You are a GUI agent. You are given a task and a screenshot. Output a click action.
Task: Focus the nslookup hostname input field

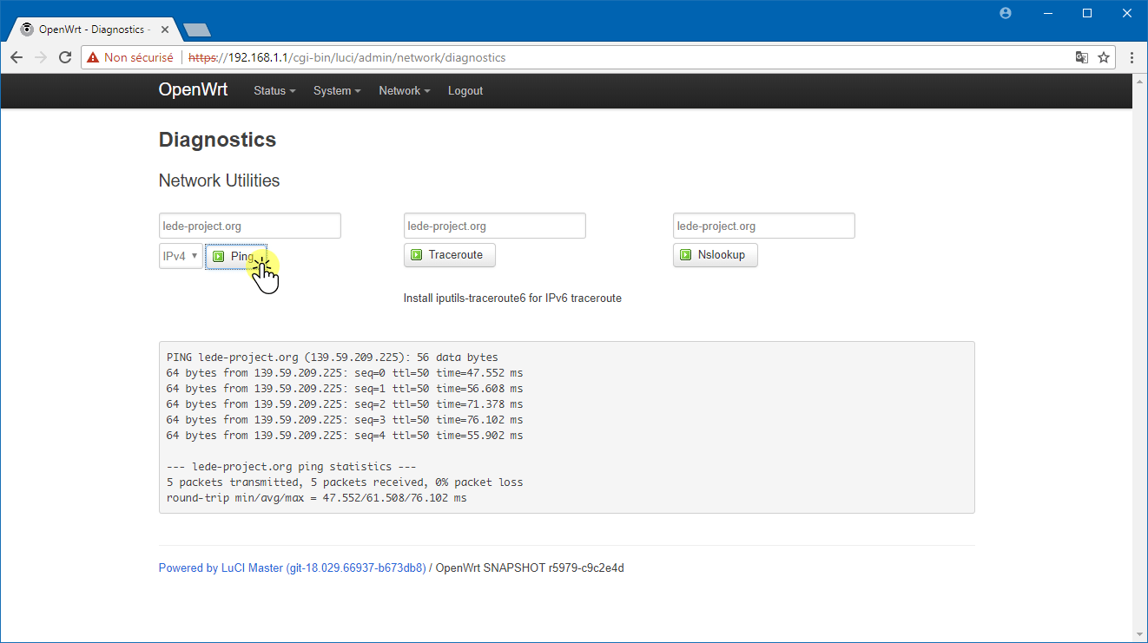764,226
